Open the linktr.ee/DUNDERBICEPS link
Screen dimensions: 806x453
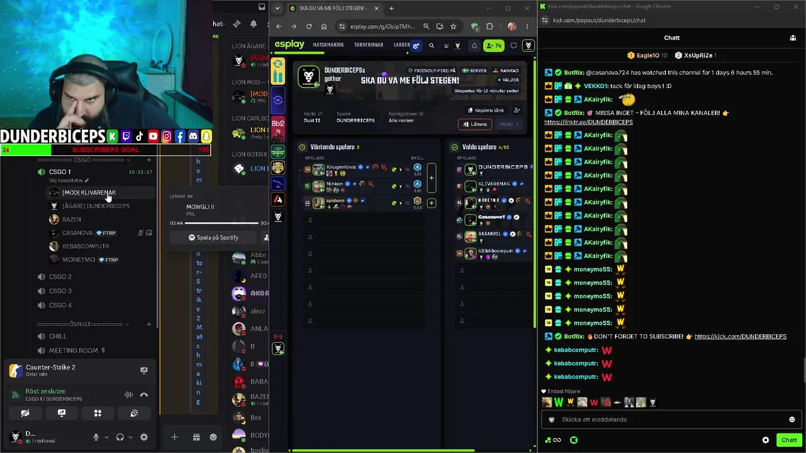tap(588, 122)
